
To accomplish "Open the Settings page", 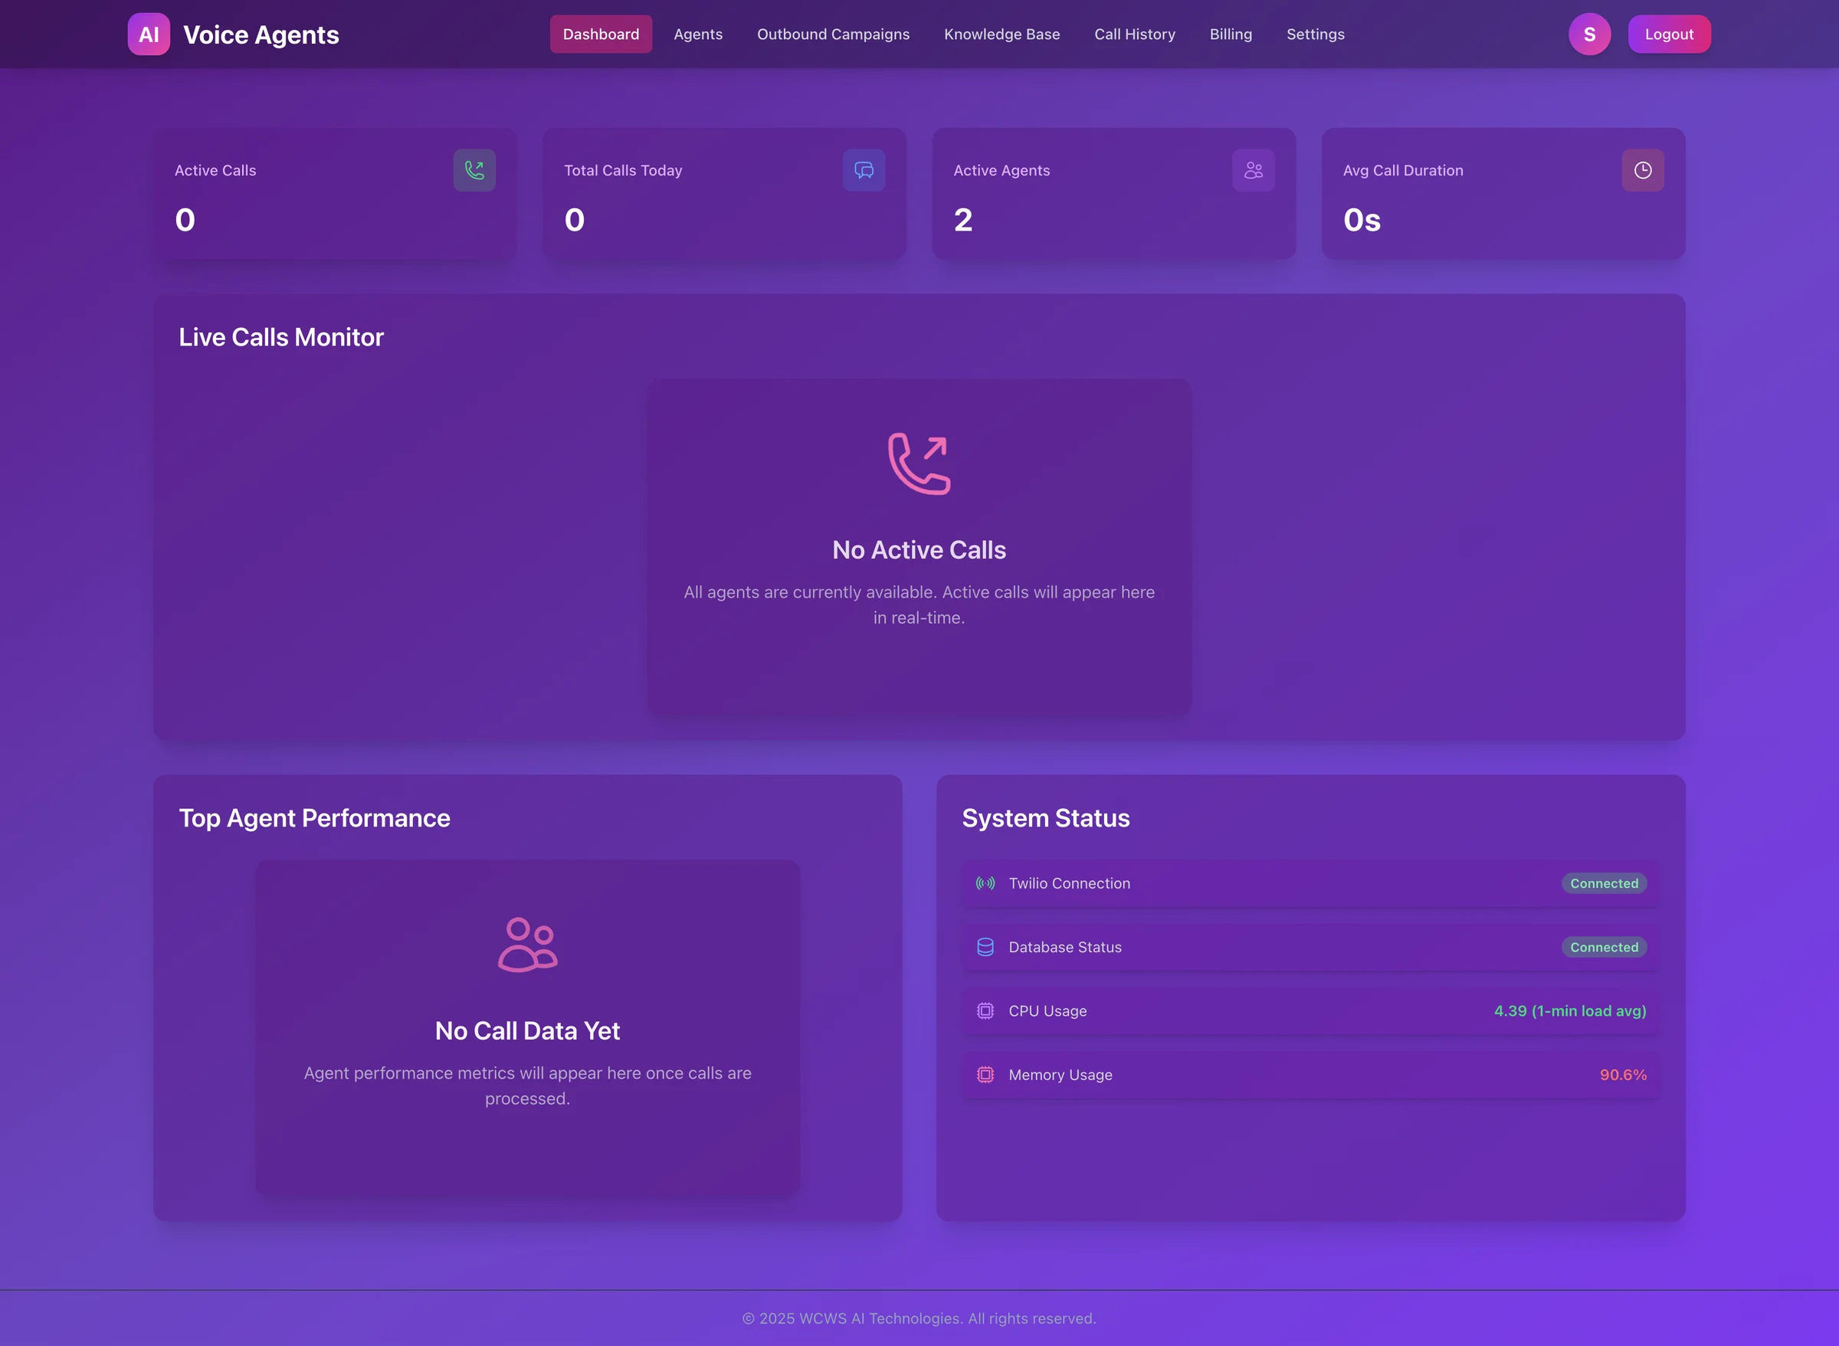I will tap(1315, 34).
